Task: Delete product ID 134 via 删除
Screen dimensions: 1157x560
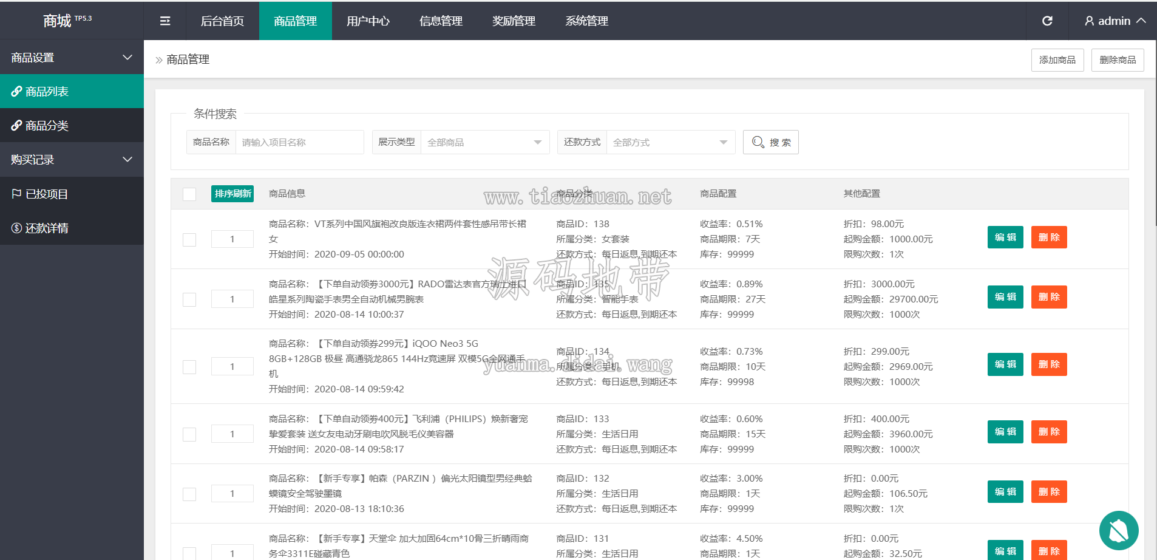Action: [1049, 364]
